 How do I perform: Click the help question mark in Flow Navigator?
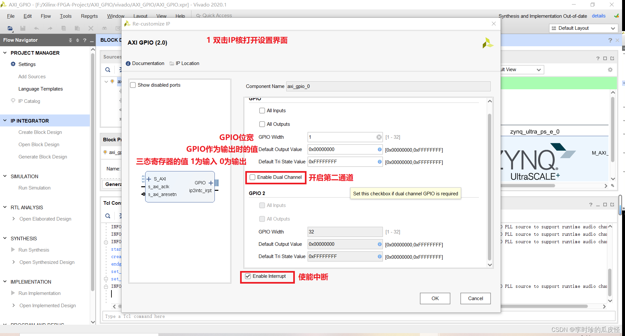[x=85, y=40]
